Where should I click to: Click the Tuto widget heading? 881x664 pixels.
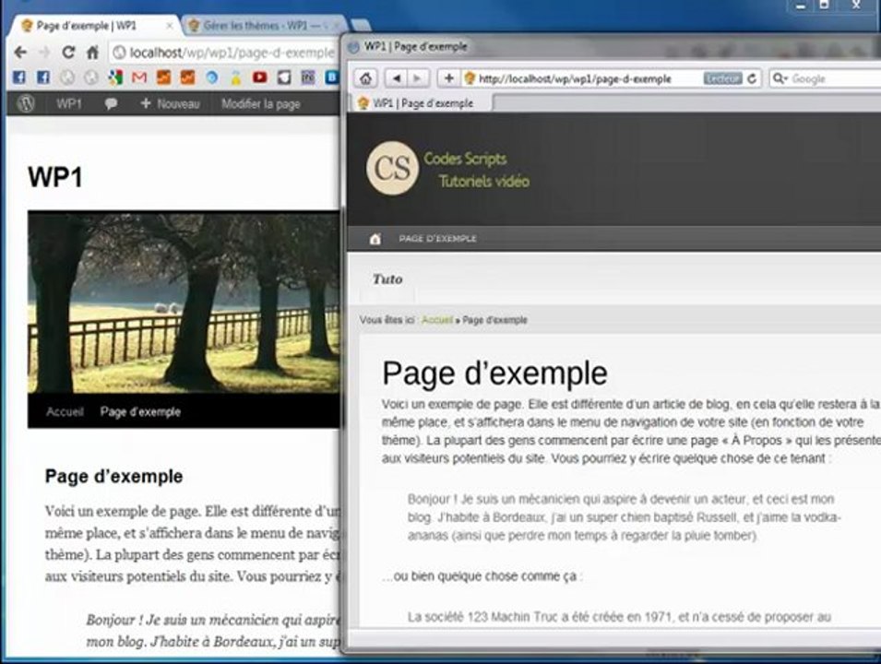pyautogui.click(x=387, y=279)
